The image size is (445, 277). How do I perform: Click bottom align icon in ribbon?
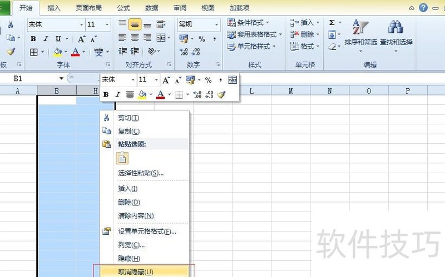(147, 26)
